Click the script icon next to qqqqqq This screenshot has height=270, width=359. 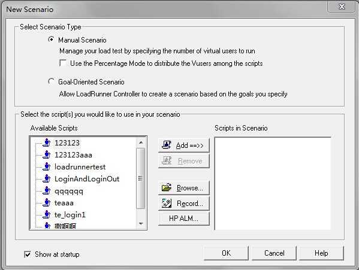coord(47,190)
